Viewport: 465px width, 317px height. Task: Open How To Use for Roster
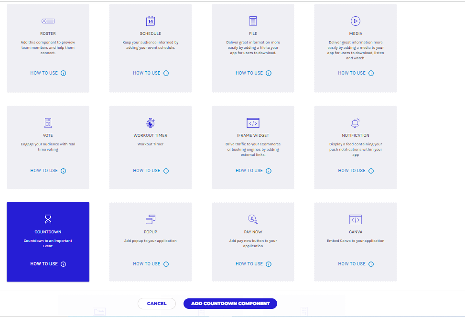(x=44, y=73)
